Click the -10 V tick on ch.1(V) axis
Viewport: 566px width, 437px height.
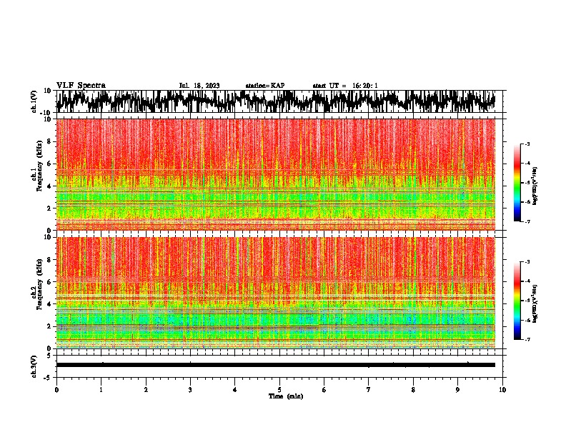tap(46, 112)
